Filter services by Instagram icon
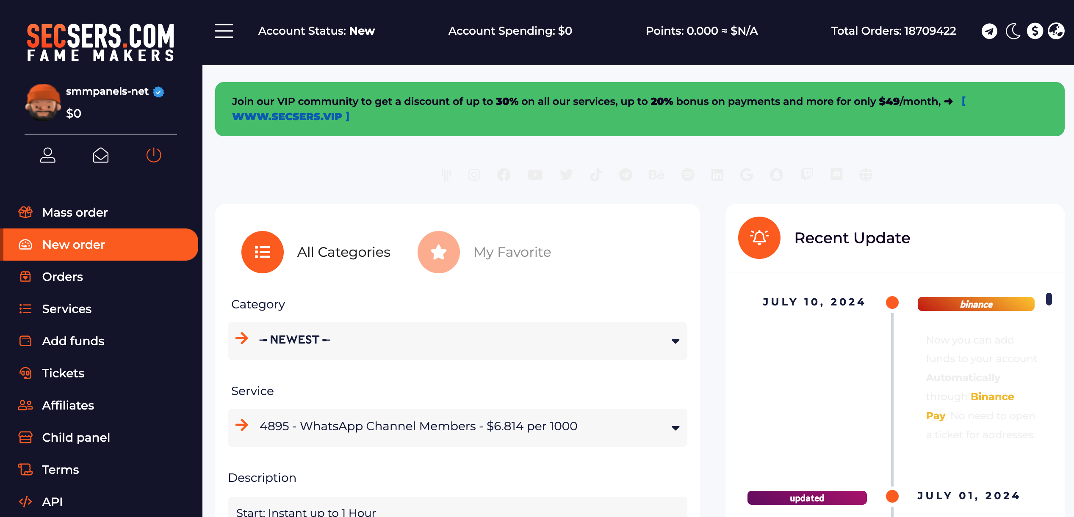The width and height of the screenshot is (1074, 517). point(474,175)
